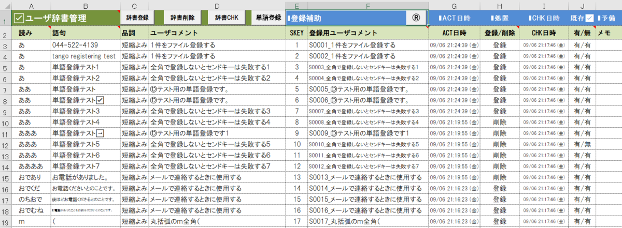Select the cell containing 044-522-4139
The image size is (622, 228).
[84, 45]
